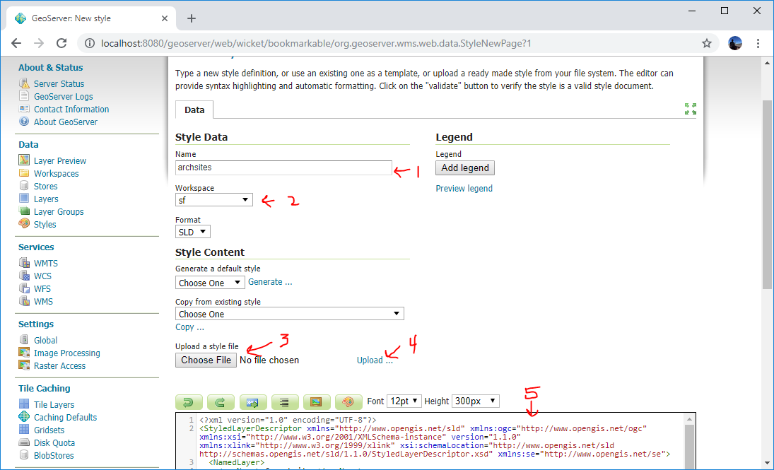Click the WFS service icon
This screenshot has width=774, height=470.
point(24,288)
